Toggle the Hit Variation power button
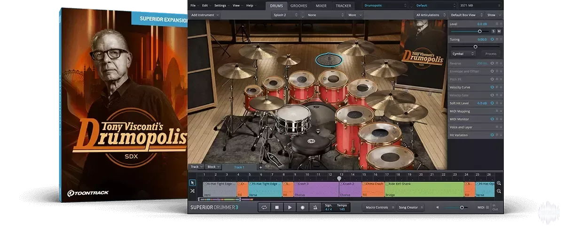564x229 pixels. (492, 135)
